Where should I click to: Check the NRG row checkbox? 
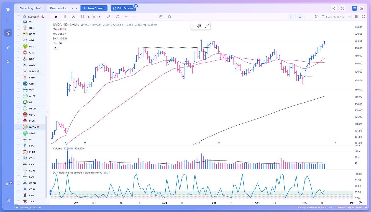click(18, 59)
